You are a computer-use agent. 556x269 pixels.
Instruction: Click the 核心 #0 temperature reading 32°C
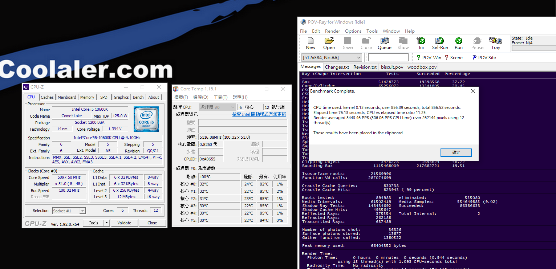(219, 184)
